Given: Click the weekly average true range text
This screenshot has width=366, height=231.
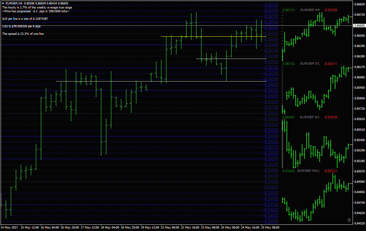Looking at the screenshot, I should click(37, 8).
